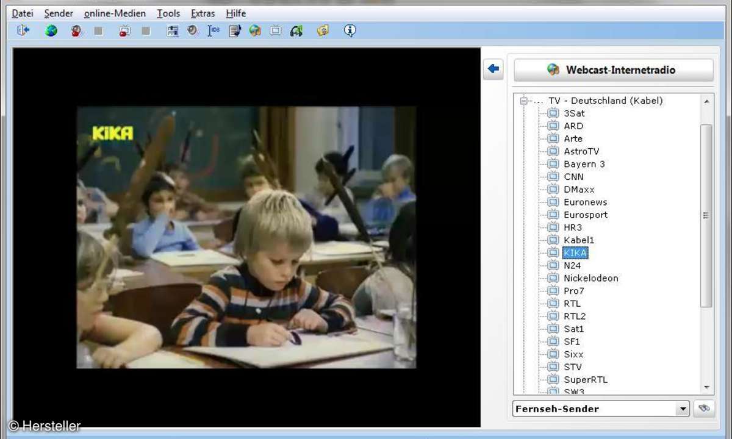The height and width of the screenshot is (439, 732).
Task: Click the exit door icon in toolbar
Action: coord(24,30)
